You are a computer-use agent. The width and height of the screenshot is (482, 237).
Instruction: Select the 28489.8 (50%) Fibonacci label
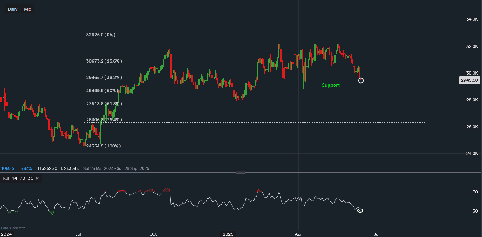102,90
